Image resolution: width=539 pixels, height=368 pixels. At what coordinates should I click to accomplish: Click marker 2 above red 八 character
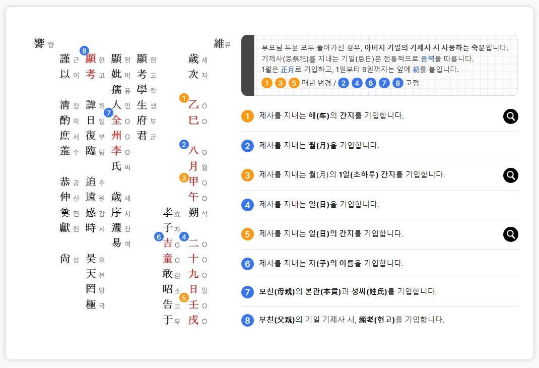click(184, 145)
